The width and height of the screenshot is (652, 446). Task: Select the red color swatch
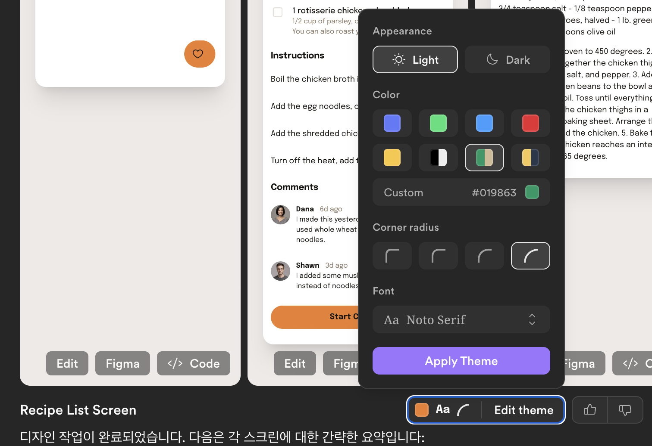tap(530, 123)
